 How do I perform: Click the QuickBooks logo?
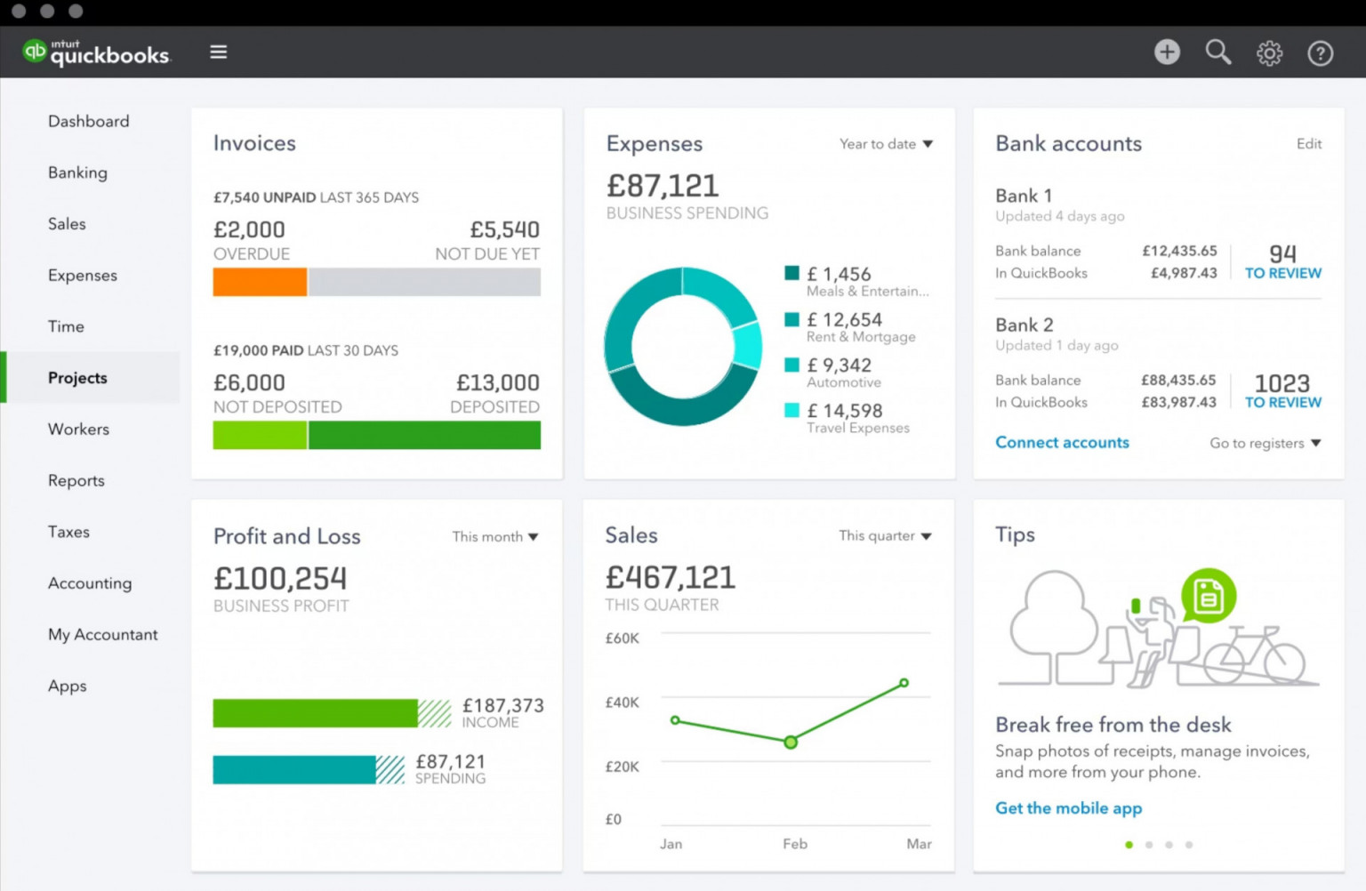(95, 52)
